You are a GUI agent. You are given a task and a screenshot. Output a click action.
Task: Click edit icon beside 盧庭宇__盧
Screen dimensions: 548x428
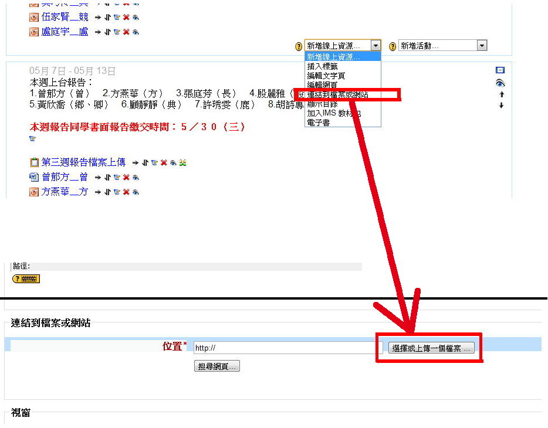(117, 32)
